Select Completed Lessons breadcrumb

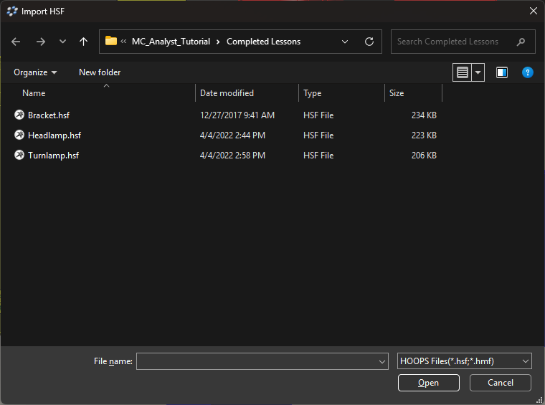(x=263, y=42)
